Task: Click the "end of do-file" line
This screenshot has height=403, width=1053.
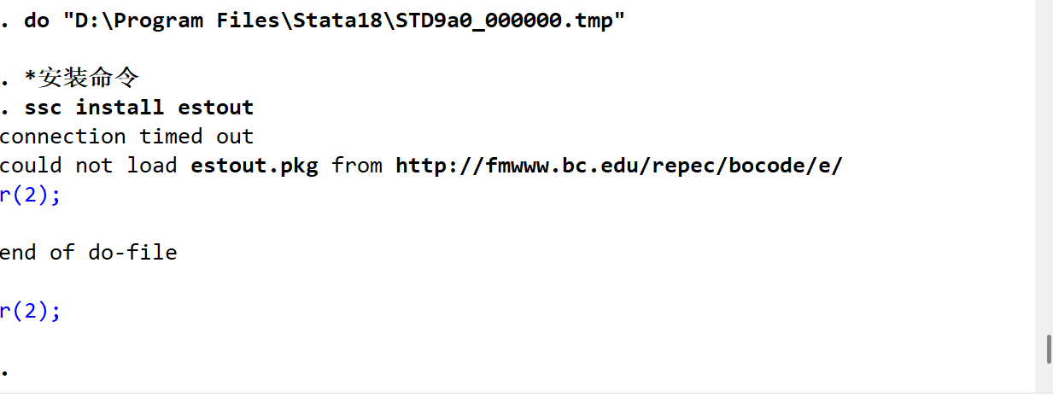Action: [88, 253]
